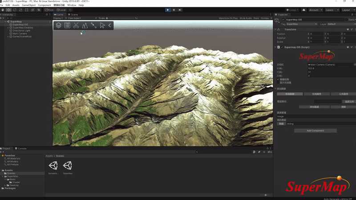Image resolution: width=356 pixels, height=200 pixels.
Task: Click the list panel icon in overlay toolbar
Action: click(x=67, y=26)
